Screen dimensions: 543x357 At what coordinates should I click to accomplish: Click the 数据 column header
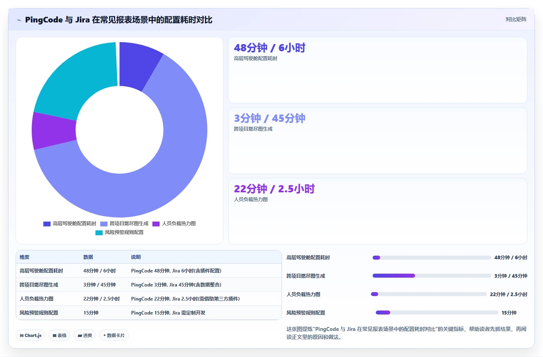[88, 257]
